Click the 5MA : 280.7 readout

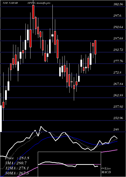[16, 163]
